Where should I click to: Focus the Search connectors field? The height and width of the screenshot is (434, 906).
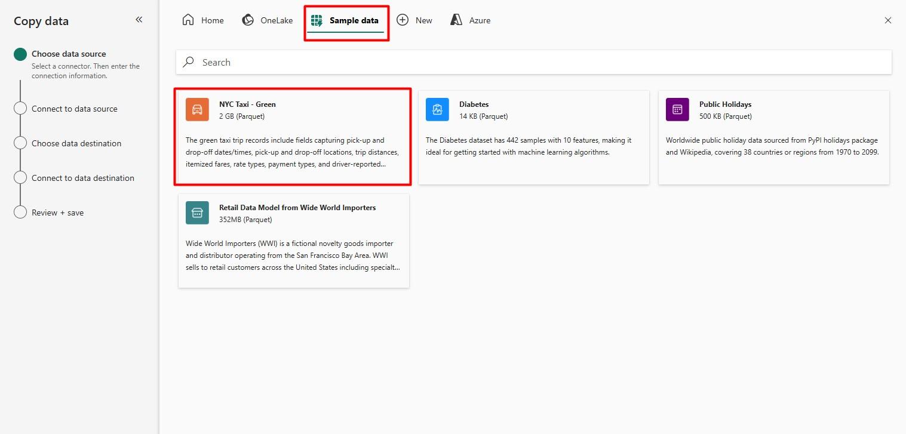pyautogui.click(x=533, y=62)
